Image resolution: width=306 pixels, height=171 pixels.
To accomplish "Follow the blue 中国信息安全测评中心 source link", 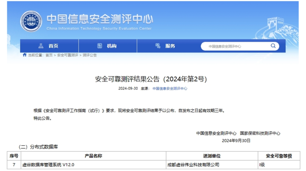I will click(x=170, y=89).
